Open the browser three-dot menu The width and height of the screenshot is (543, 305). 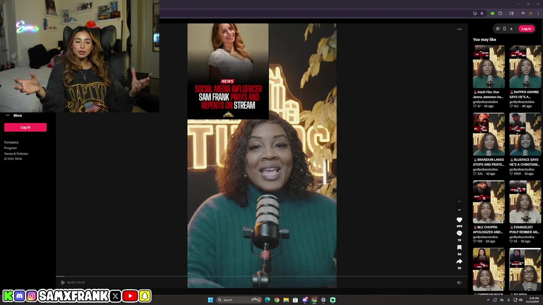coord(537,14)
